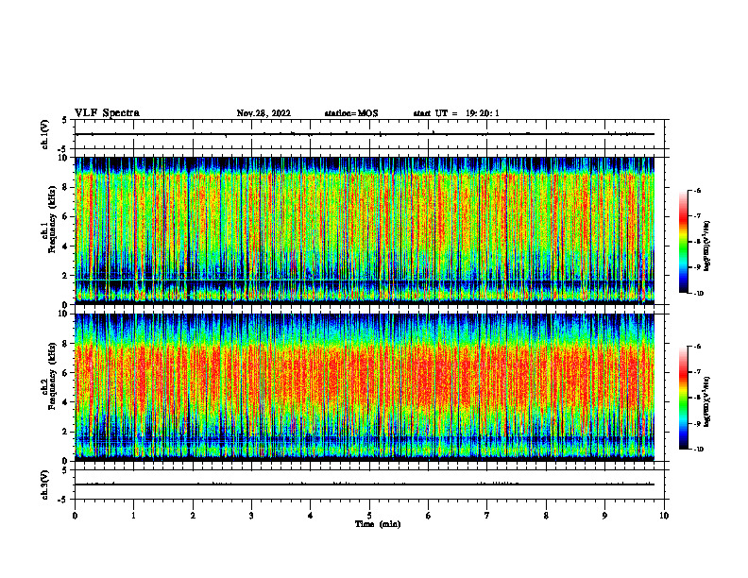Click the "station=MOS" header text

pos(351,113)
